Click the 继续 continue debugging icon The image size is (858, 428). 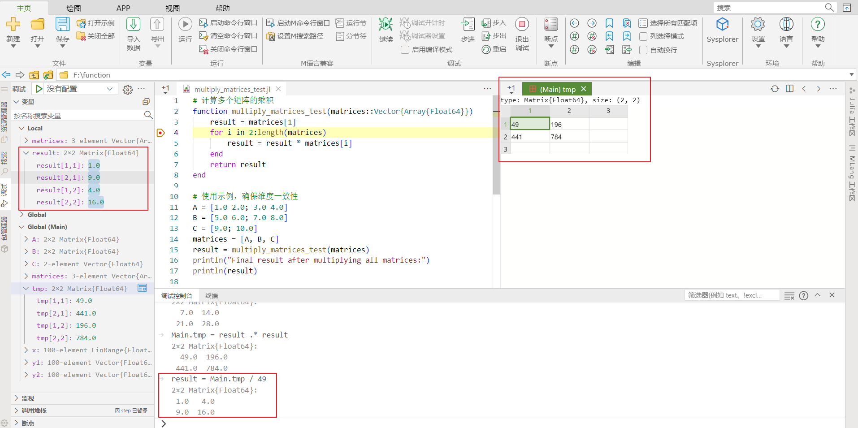386,24
